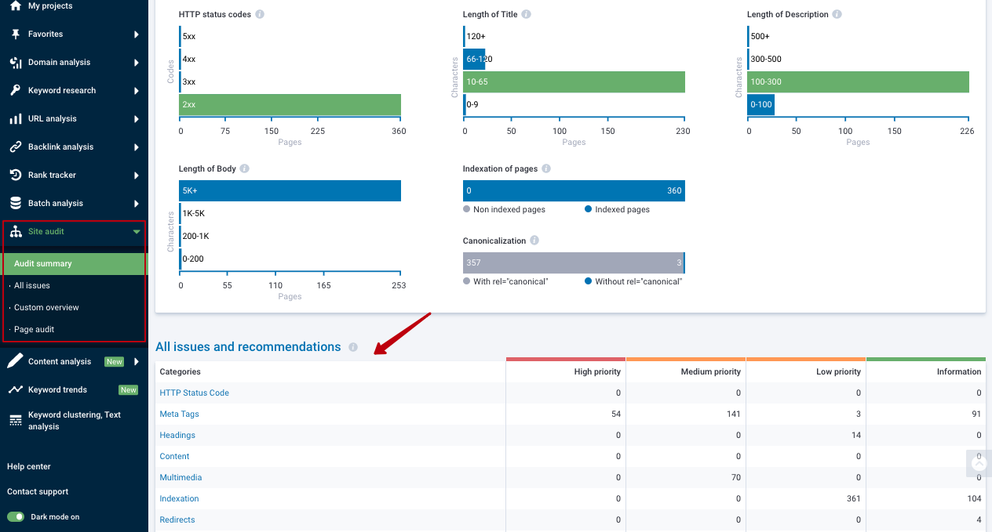992x532 pixels.
Task: Expand the Content analysis submenu arrow
Action: (137, 362)
